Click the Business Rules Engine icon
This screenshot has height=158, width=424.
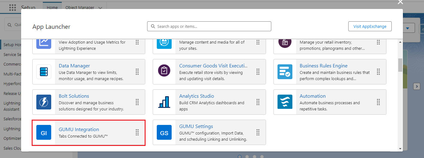(285, 72)
